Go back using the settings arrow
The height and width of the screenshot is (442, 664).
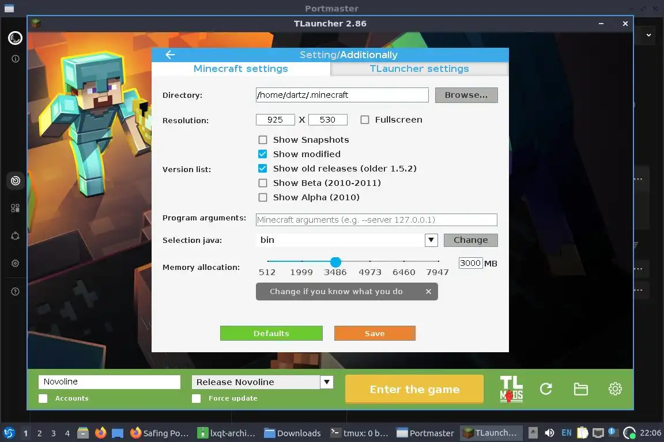click(x=170, y=55)
